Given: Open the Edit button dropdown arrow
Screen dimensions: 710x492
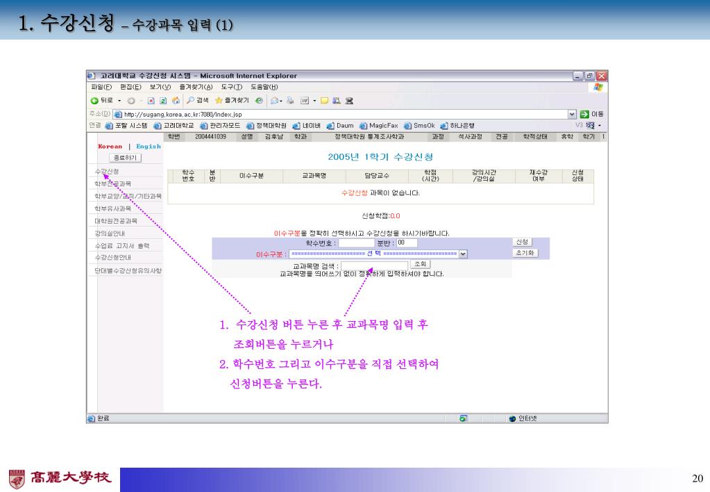Looking at the screenshot, I should click(x=314, y=101).
